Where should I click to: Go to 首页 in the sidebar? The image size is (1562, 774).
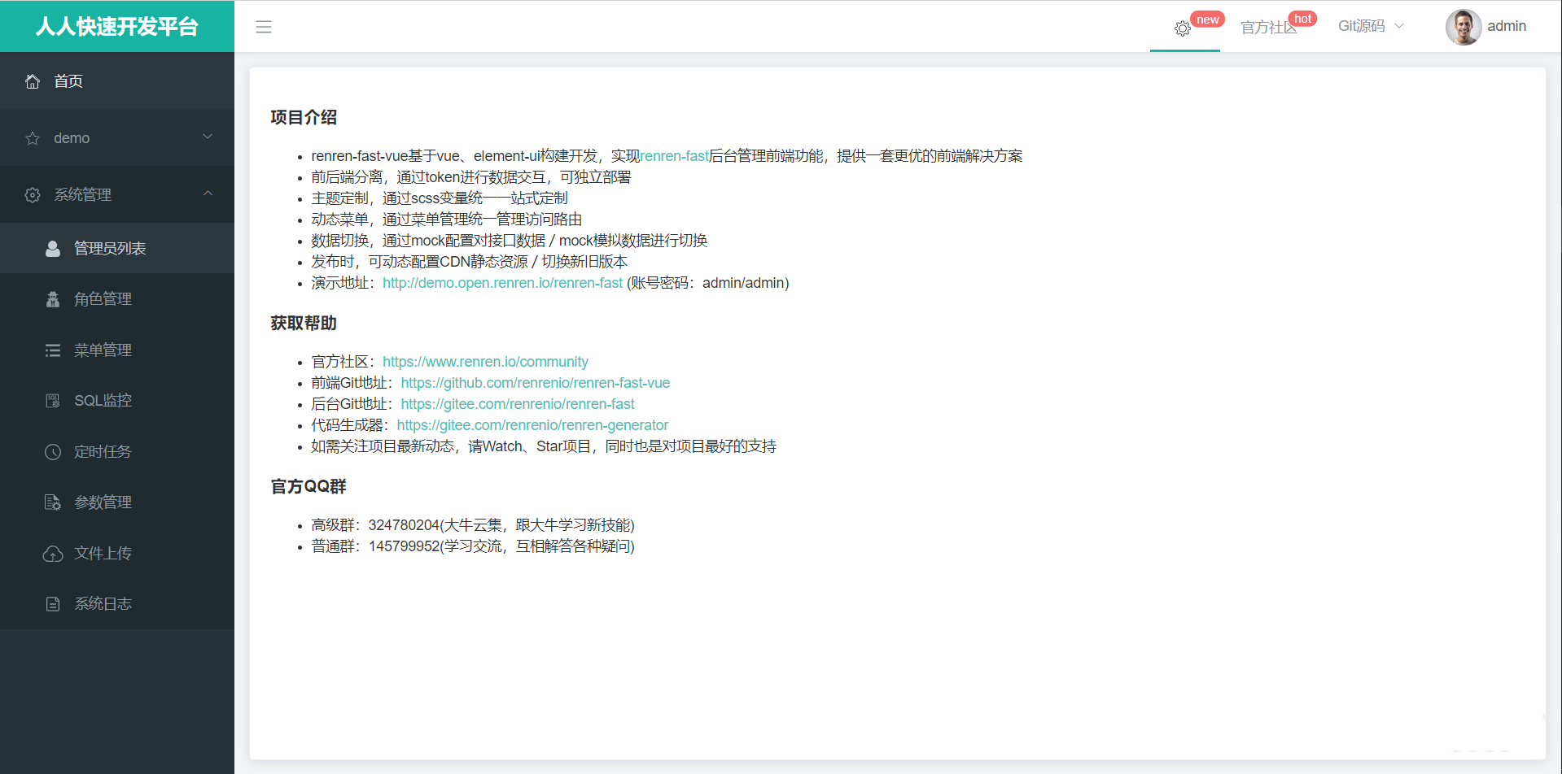[117, 81]
